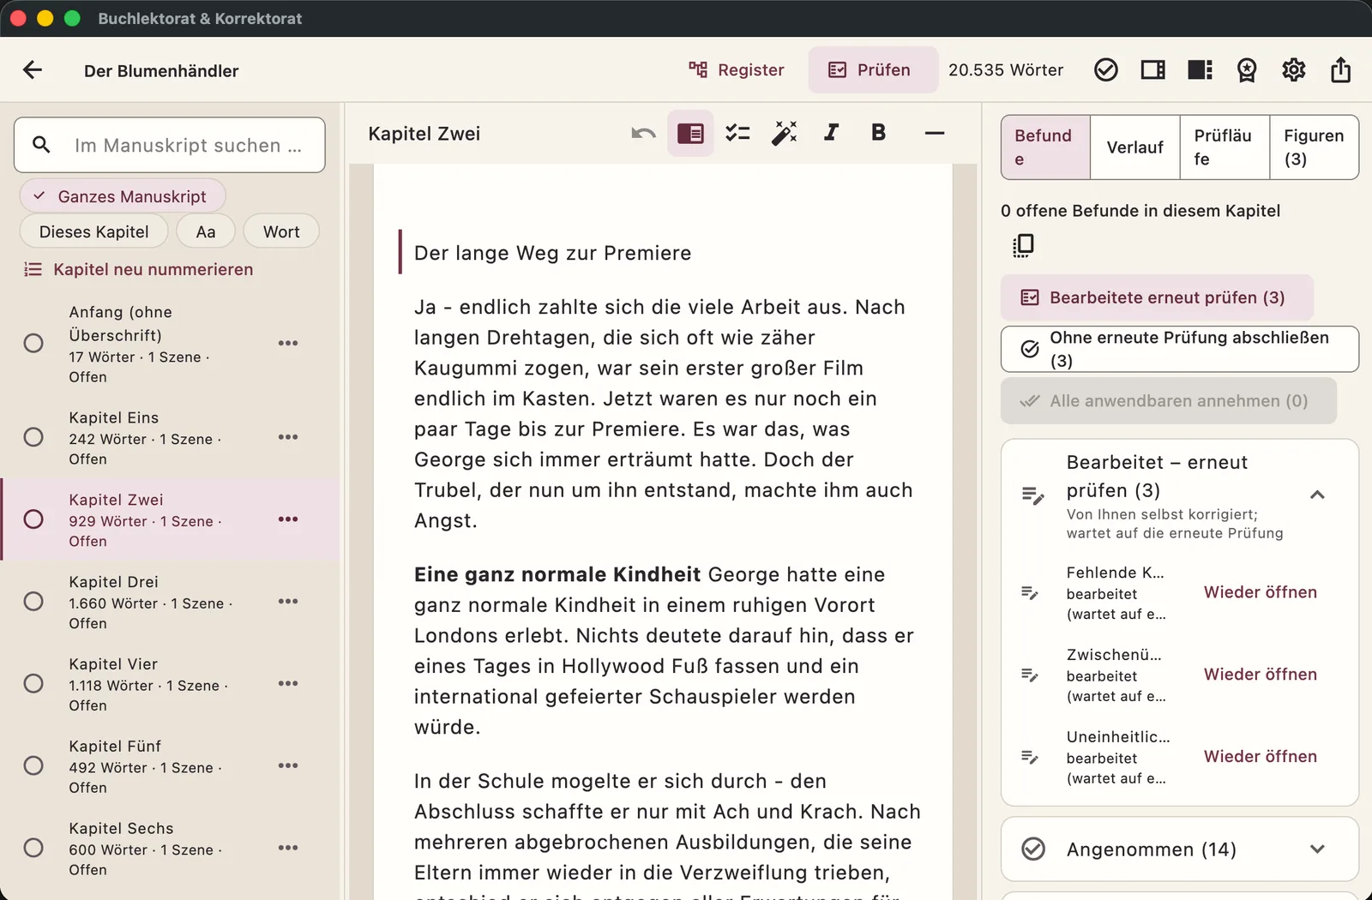The height and width of the screenshot is (900, 1372).
Task: Click Bearbeitete erneut prüfen (3)
Action: [1157, 297]
